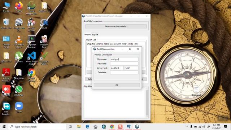
Task: Maximize the PostGIS connection dialog
Action: tap(130, 49)
